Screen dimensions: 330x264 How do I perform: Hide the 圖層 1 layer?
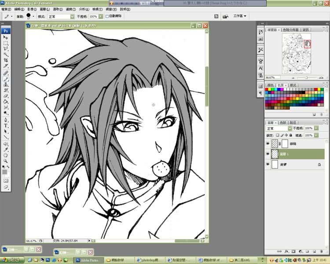pos(268,154)
